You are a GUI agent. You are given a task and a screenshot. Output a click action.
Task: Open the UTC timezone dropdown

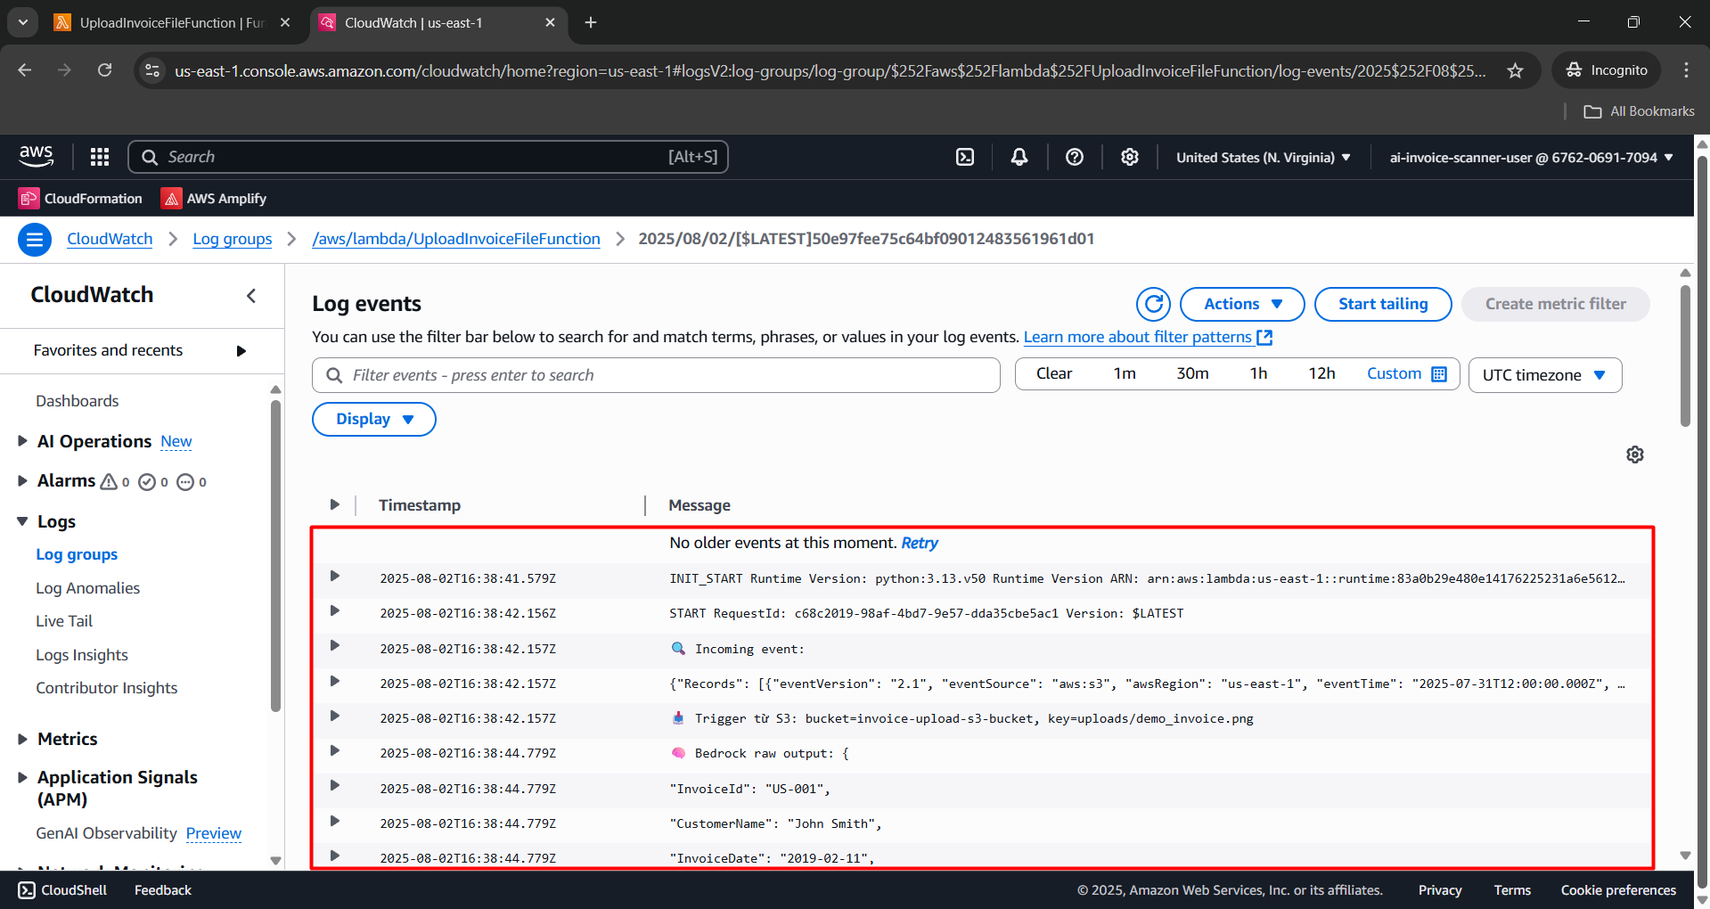(1544, 374)
